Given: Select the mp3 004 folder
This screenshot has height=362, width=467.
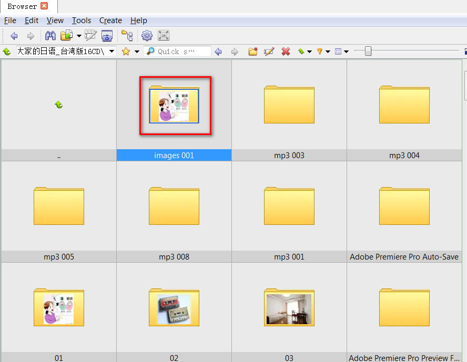Looking at the screenshot, I should click(404, 105).
